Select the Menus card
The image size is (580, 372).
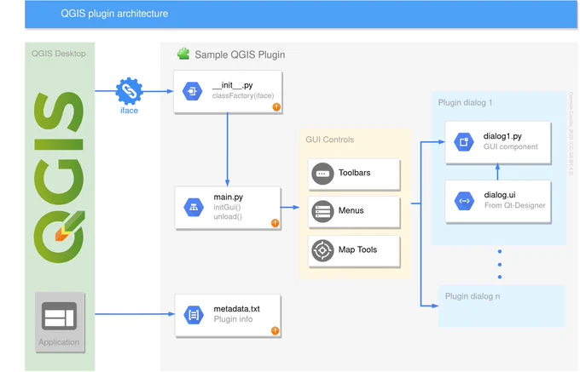click(354, 212)
